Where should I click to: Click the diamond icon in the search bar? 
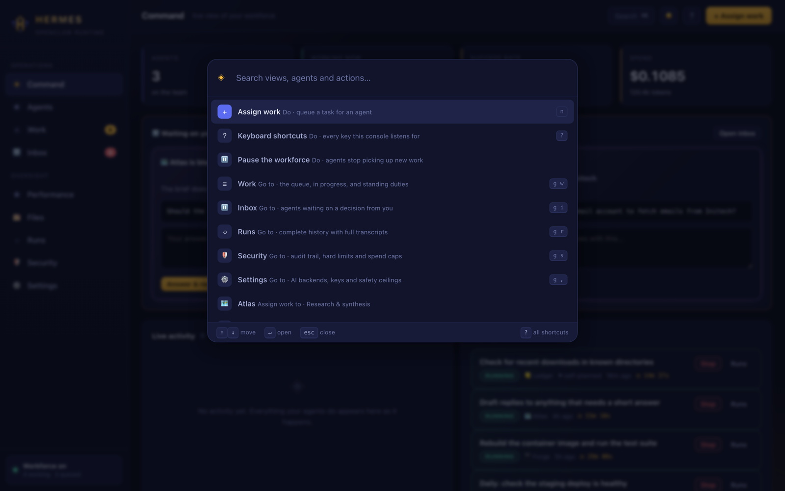pyautogui.click(x=221, y=78)
